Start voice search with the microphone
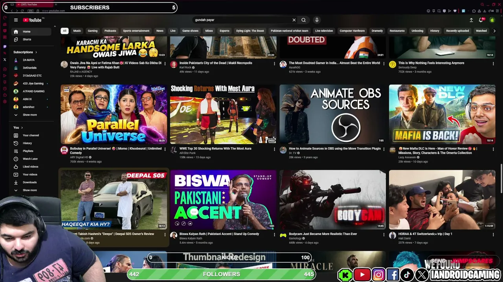 click(x=317, y=20)
